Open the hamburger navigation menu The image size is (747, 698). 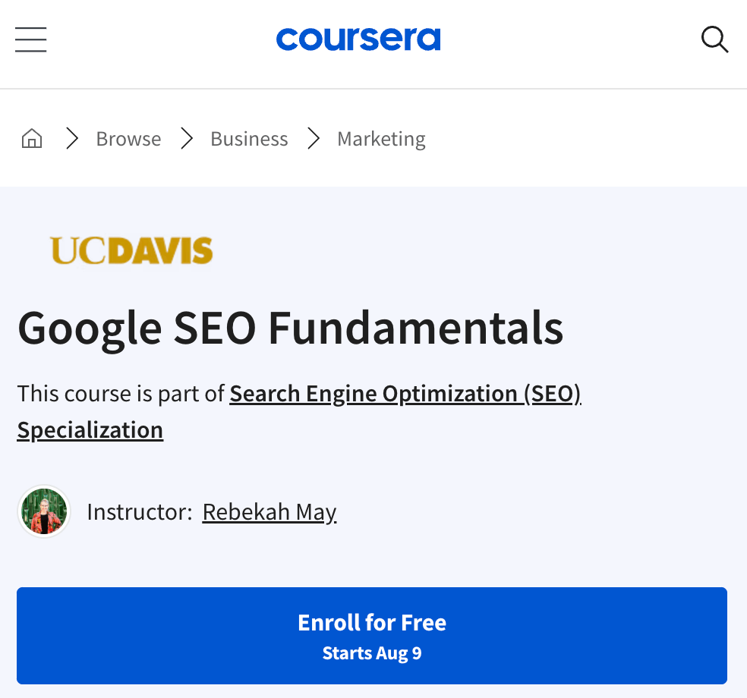click(x=30, y=39)
